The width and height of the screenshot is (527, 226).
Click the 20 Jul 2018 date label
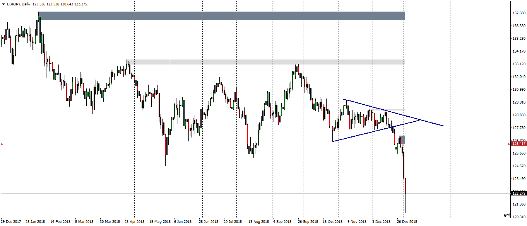coord(233,222)
